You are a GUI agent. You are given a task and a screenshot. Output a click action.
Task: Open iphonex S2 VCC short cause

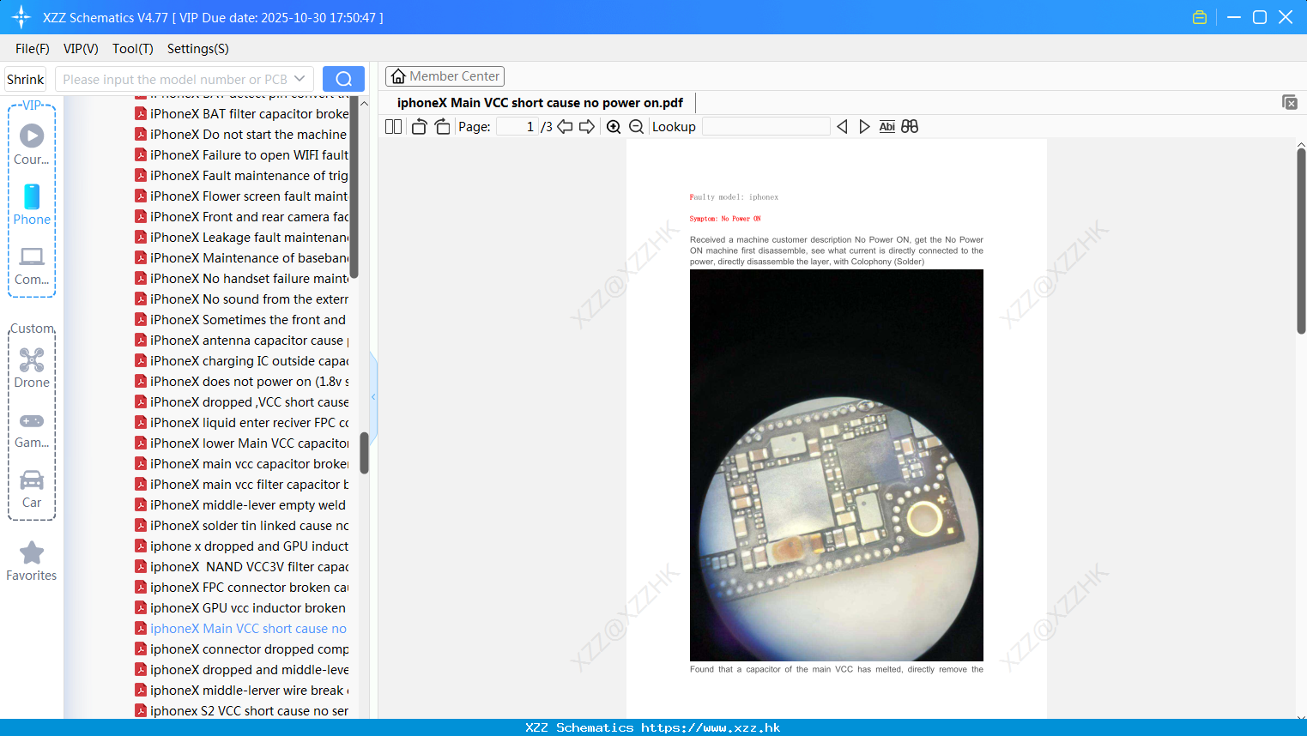pos(249,710)
